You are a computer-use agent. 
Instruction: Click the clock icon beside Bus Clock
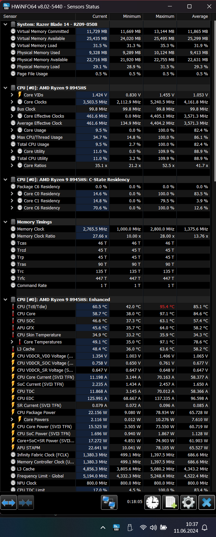(13, 109)
